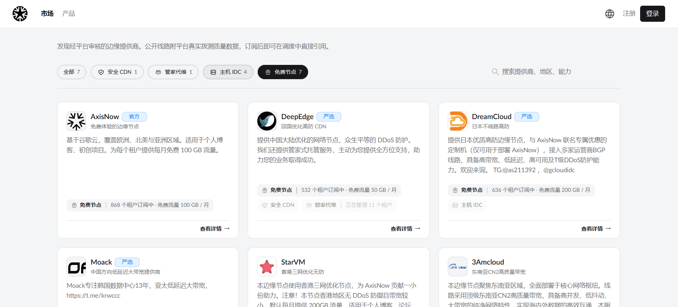
Task: Click the StarVM starfish logo
Action: 267,267
